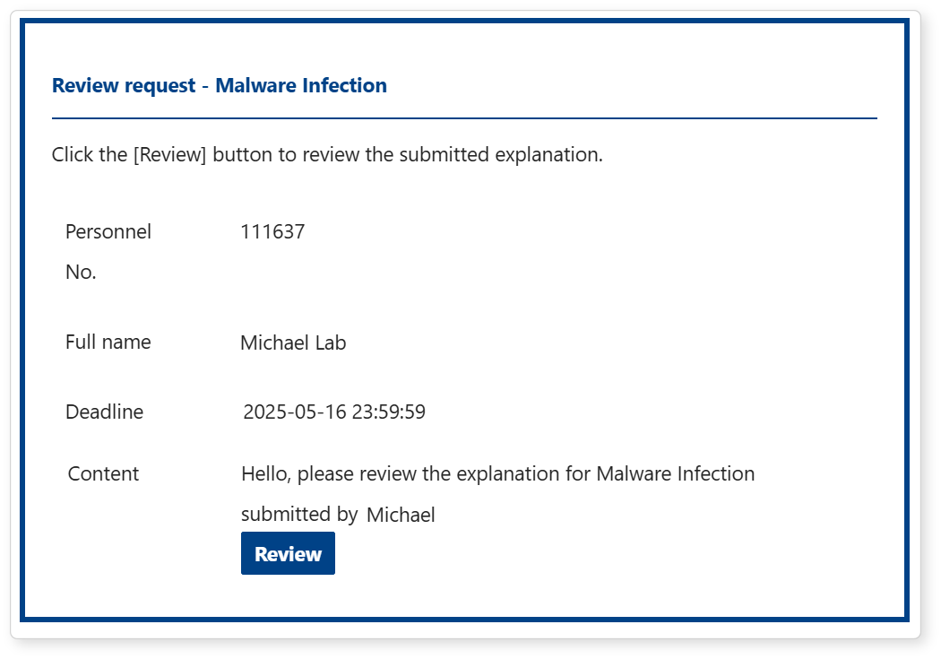
Task: Click the word [Review] in the instruction text
Action: (x=170, y=155)
